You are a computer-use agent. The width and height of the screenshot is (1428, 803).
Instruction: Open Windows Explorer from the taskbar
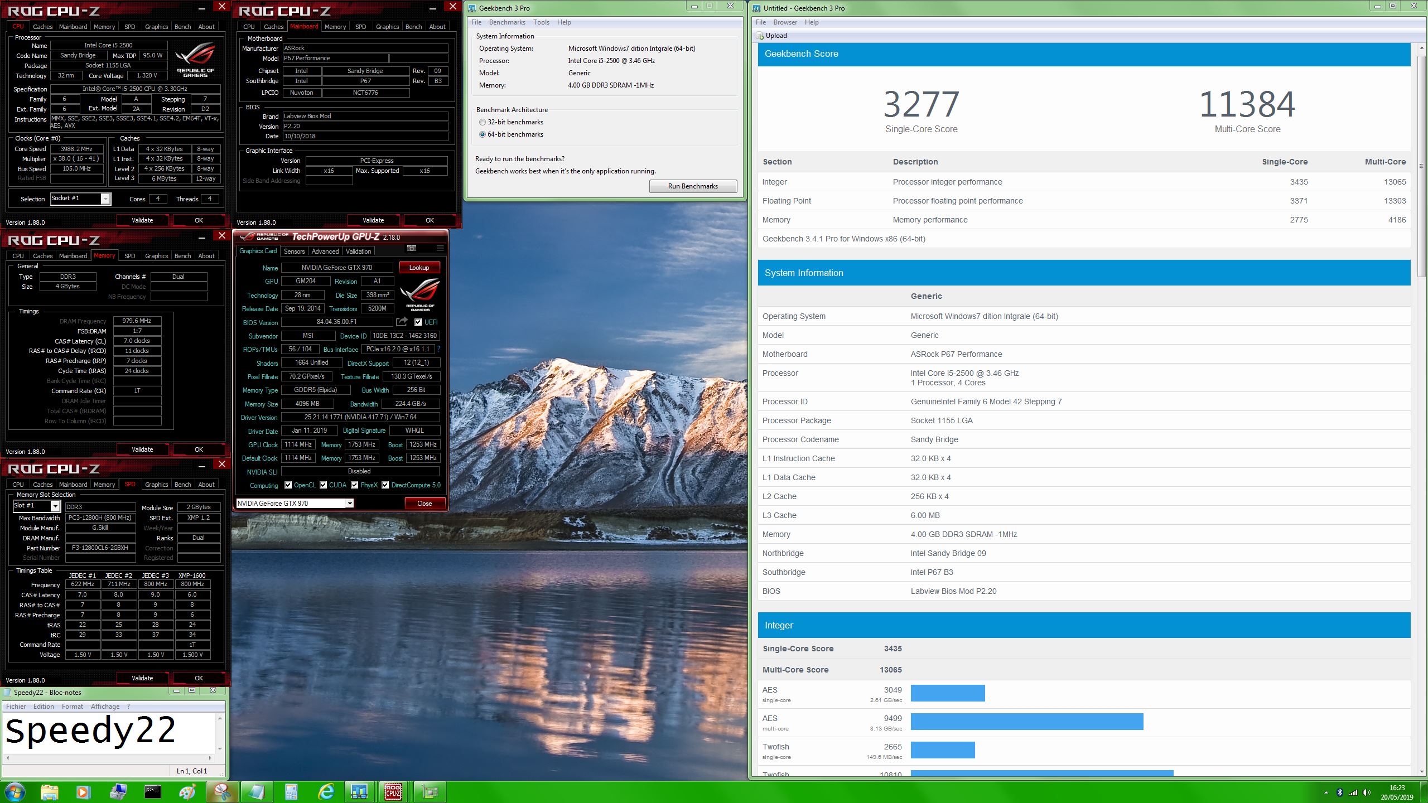point(50,792)
